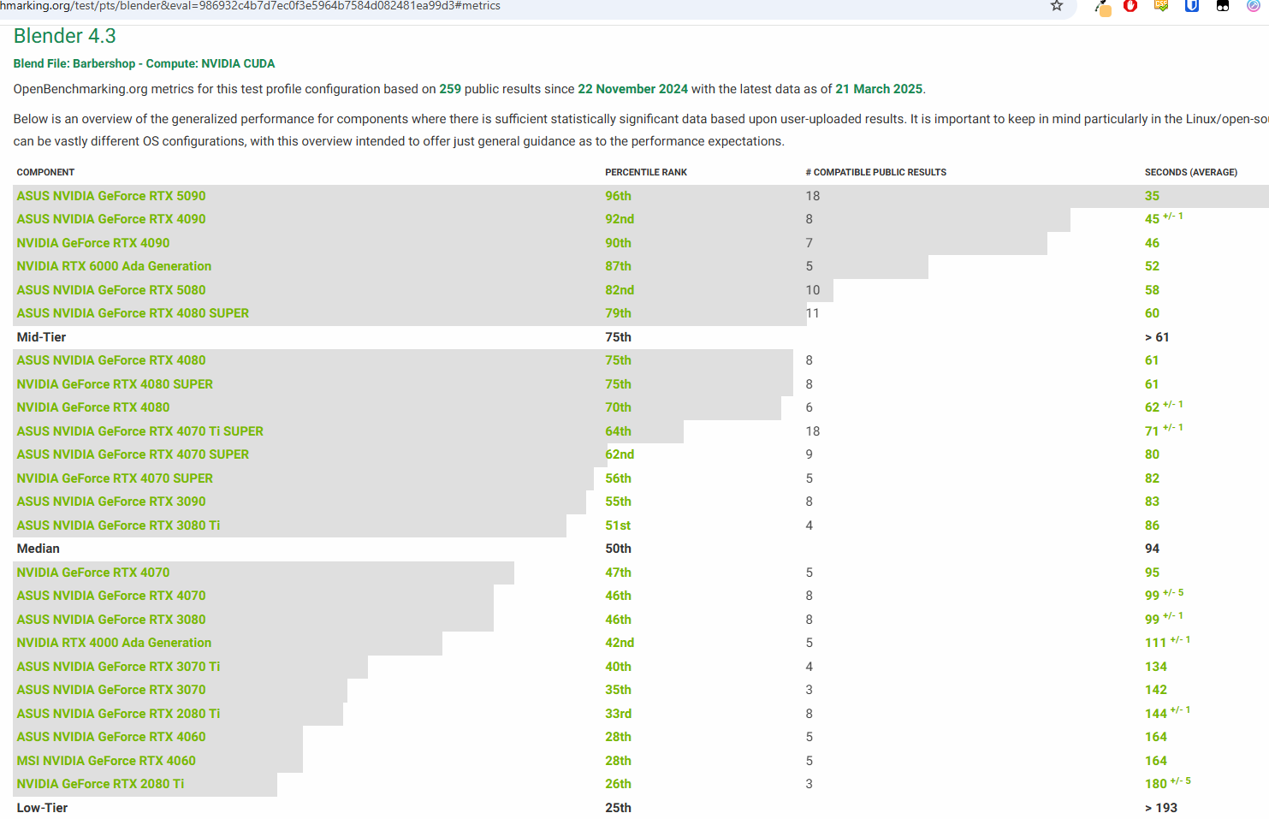Click the COMPONENT column header

(x=45, y=172)
